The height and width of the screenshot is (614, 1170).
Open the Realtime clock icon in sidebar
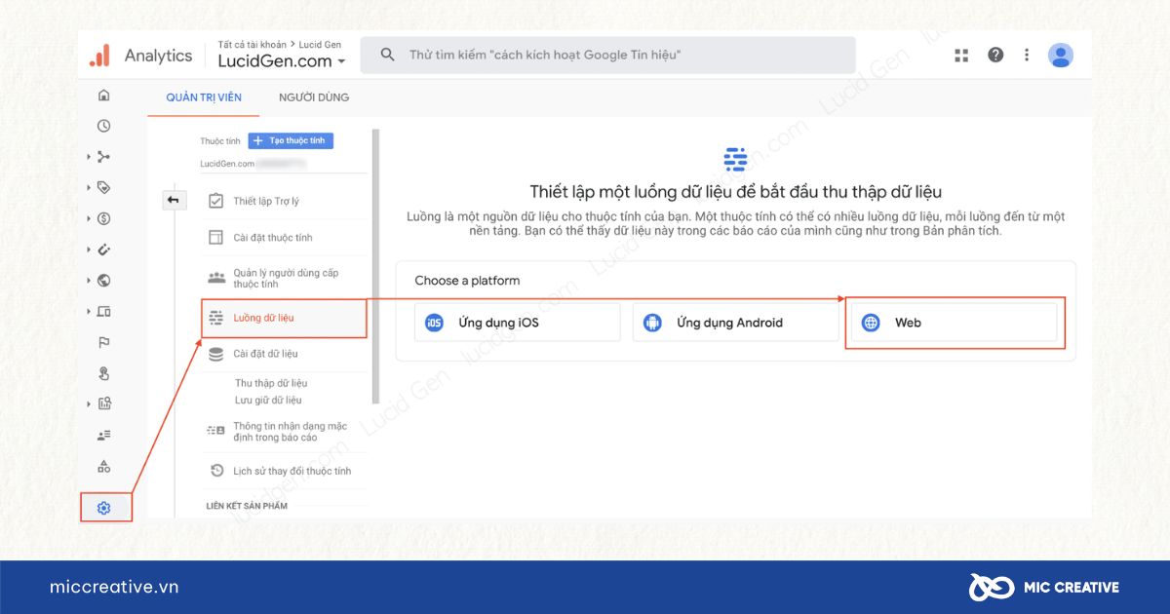tap(104, 126)
